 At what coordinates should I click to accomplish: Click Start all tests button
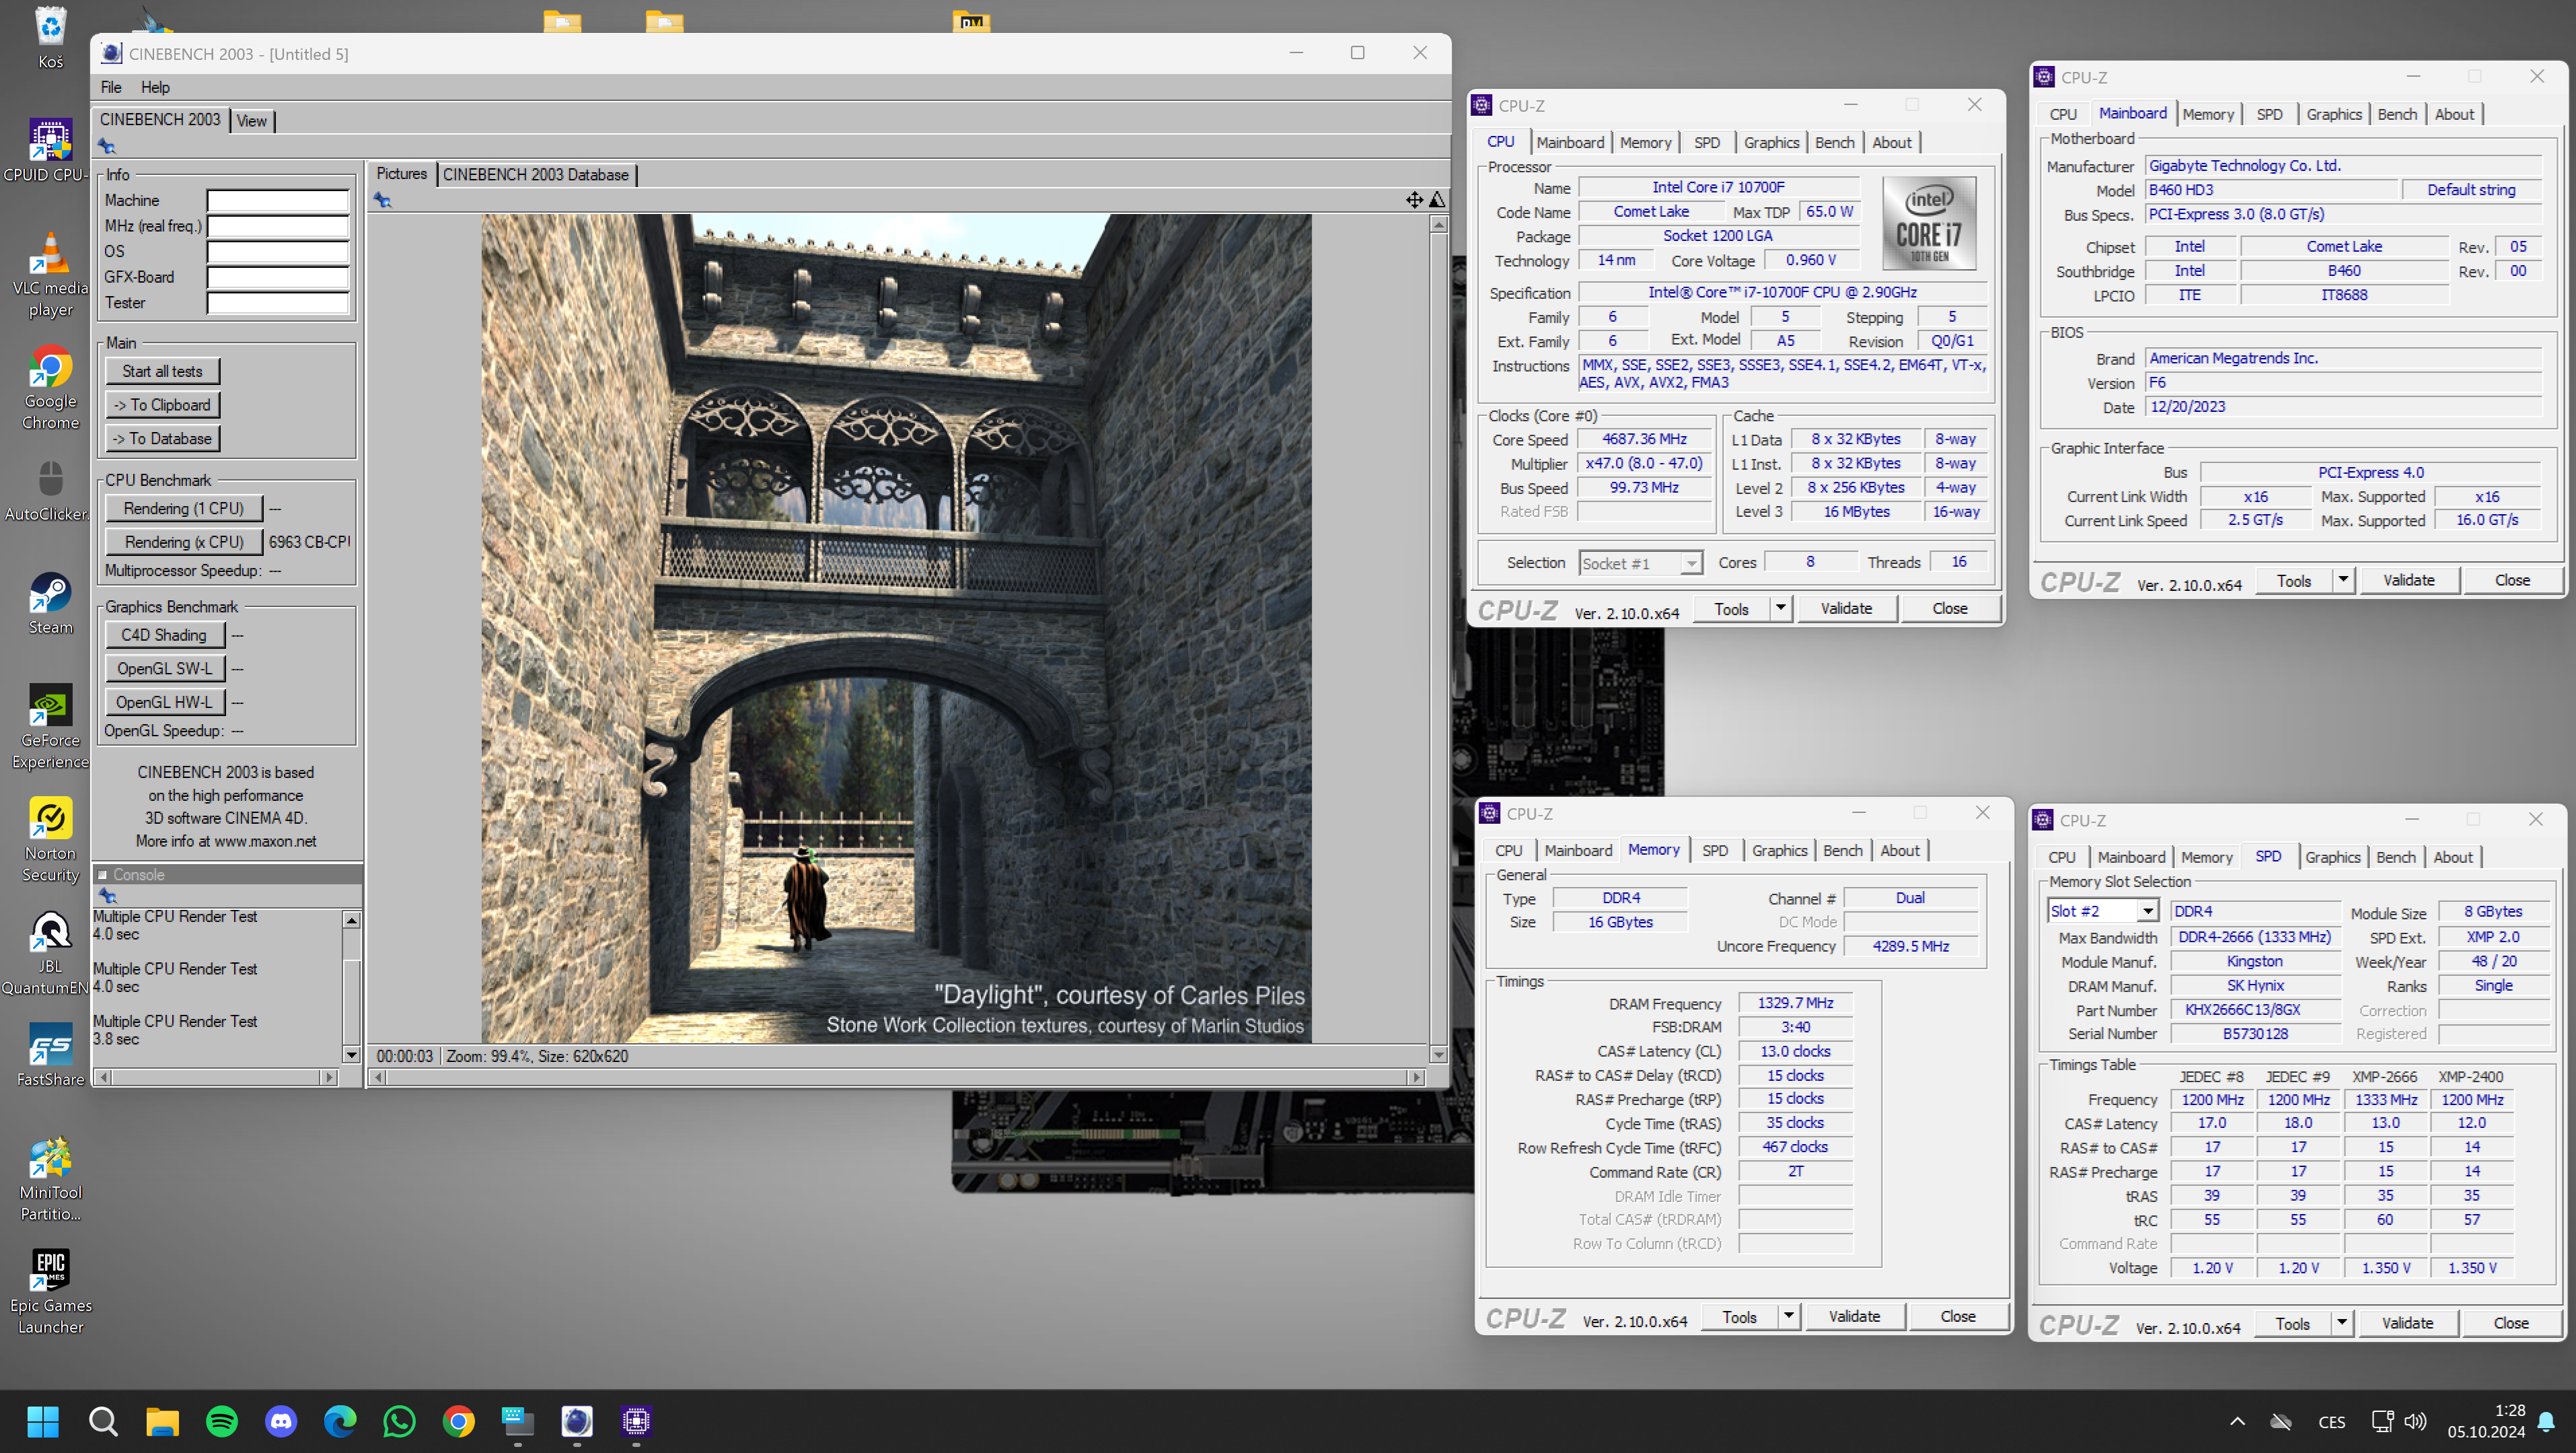point(163,371)
